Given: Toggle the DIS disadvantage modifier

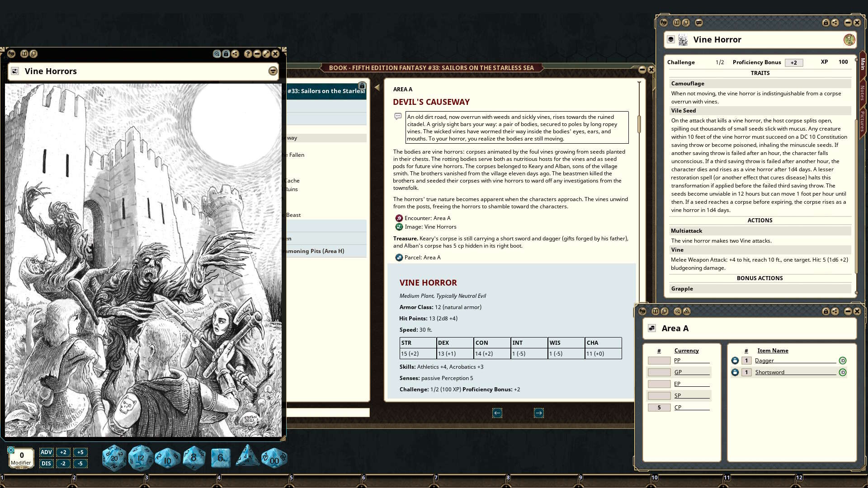Looking at the screenshot, I should pyautogui.click(x=46, y=464).
